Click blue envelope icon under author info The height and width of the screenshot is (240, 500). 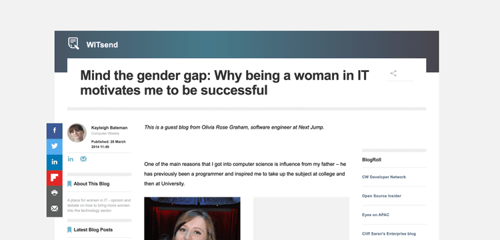pyautogui.click(x=83, y=159)
